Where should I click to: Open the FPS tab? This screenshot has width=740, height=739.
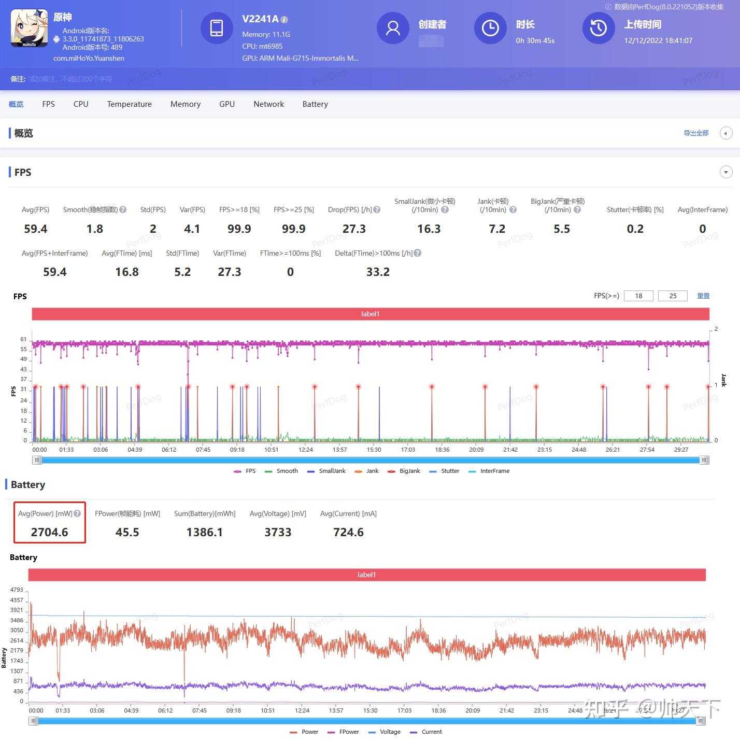(x=49, y=104)
